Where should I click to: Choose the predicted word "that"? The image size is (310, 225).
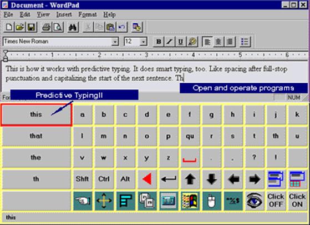[36, 136]
